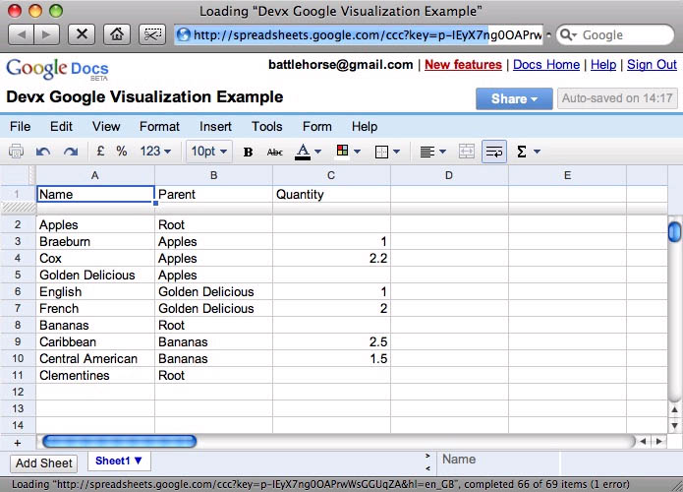Click the browser forward button
The height and width of the screenshot is (492, 683).
click(46, 34)
